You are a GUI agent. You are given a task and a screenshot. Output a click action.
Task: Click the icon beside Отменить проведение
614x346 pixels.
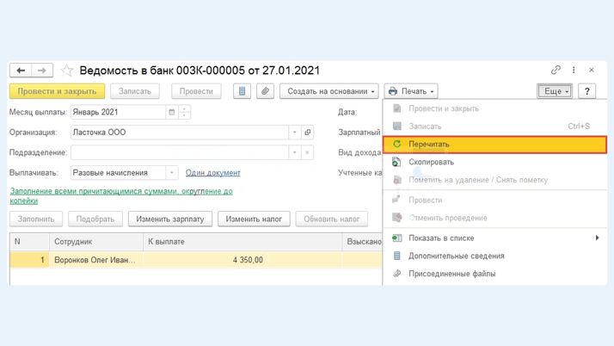click(396, 218)
